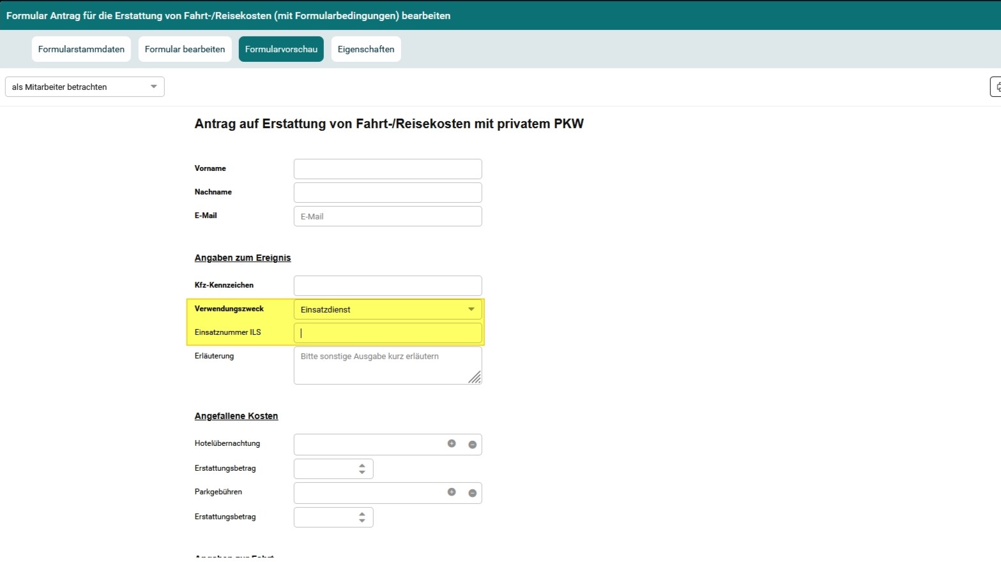Click the Vorname input field
1001x562 pixels.
388,169
